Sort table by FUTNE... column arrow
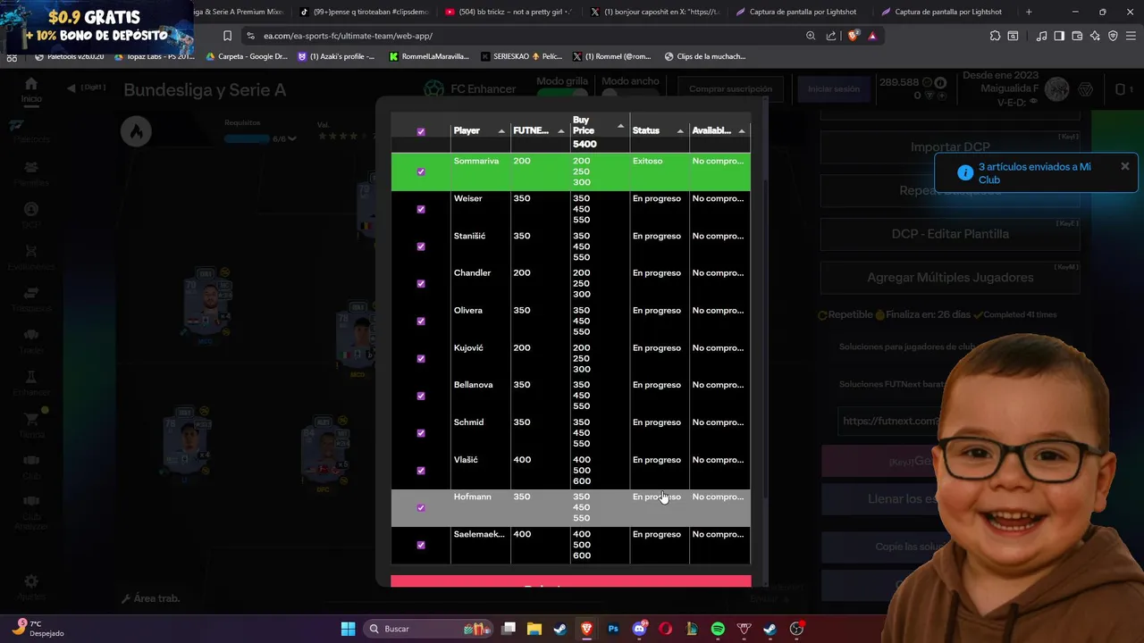 pyautogui.click(x=561, y=131)
